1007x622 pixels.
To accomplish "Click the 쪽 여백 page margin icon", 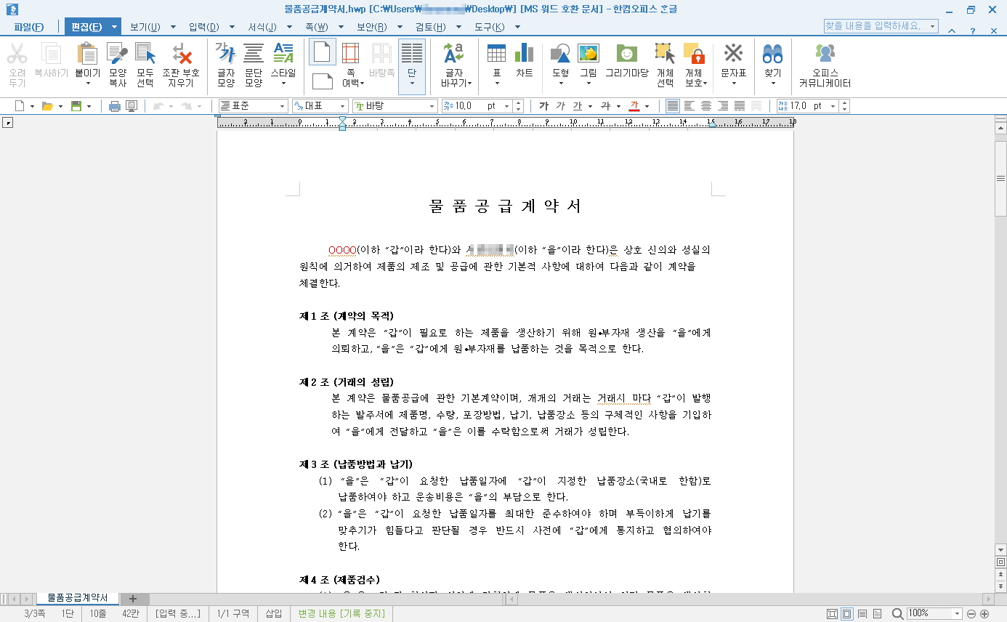I will point(351,54).
